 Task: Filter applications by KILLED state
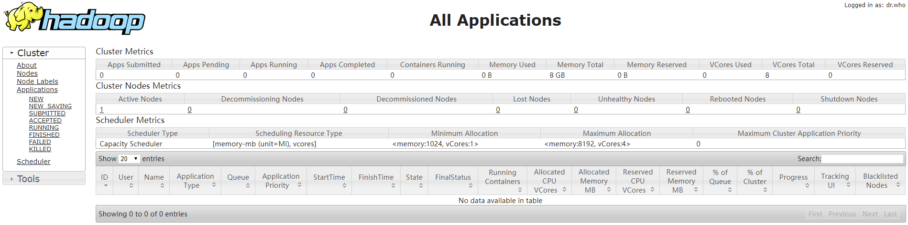tap(40, 149)
